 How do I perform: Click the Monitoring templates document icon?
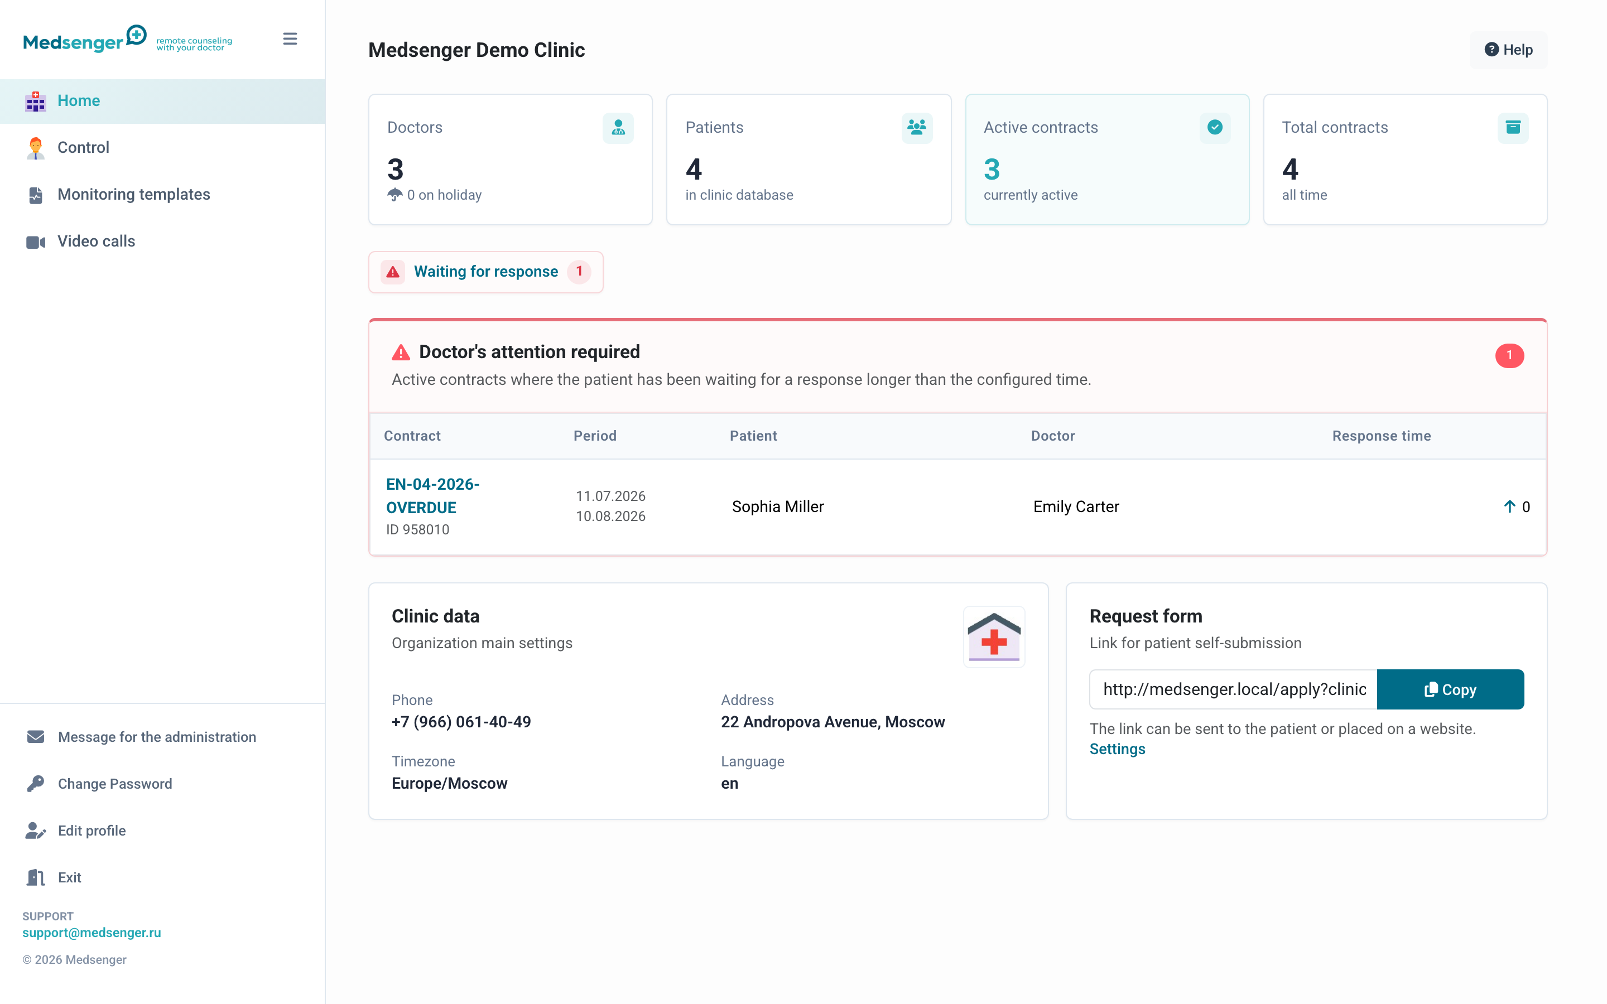(x=36, y=195)
